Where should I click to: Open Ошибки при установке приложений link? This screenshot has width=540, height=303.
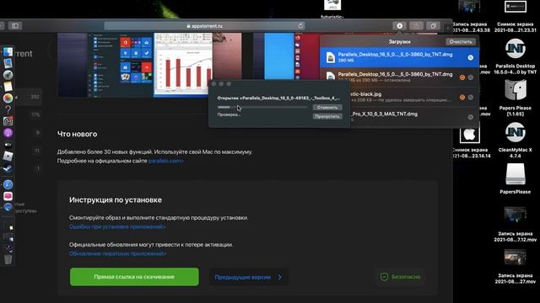(x=117, y=226)
